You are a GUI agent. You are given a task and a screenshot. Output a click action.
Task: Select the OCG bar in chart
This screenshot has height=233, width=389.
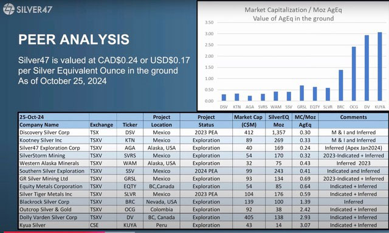(354, 74)
